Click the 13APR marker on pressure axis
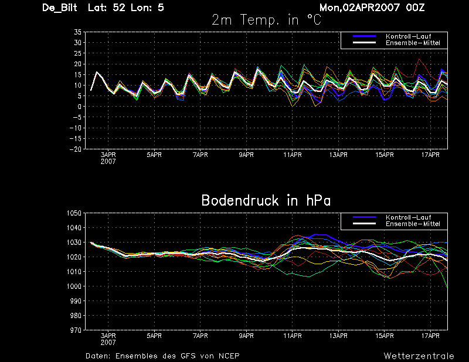469x362 pixels. click(338, 336)
